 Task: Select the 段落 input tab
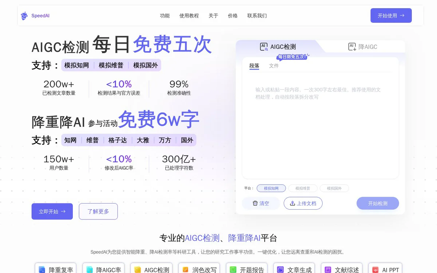254,66
